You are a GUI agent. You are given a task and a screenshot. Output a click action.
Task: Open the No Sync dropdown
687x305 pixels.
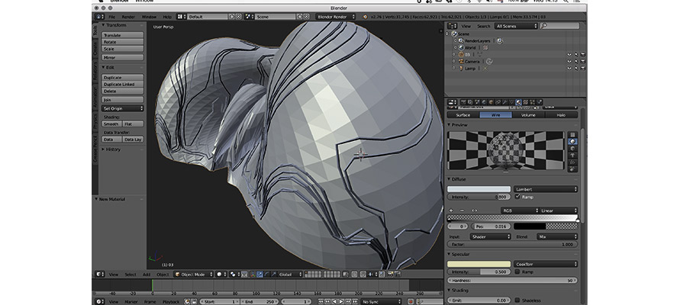point(381,302)
